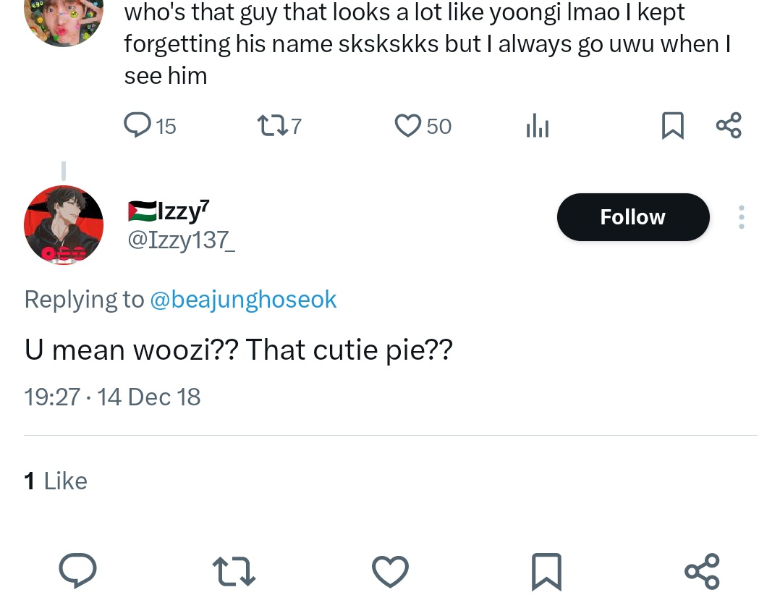Open the 19:27 · 14 Dec 18 timestamp

tap(112, 397)
